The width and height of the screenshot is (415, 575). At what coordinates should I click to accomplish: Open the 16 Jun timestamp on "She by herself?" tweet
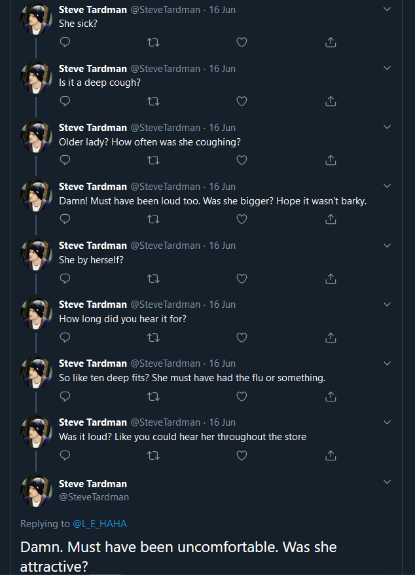[222, 246]
